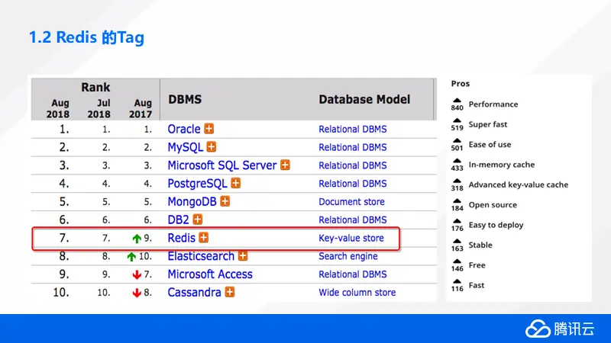Click the red down arrow in Cassandra row
The image size is (611, 343).
pyautogui.click(x=137, y=293)
